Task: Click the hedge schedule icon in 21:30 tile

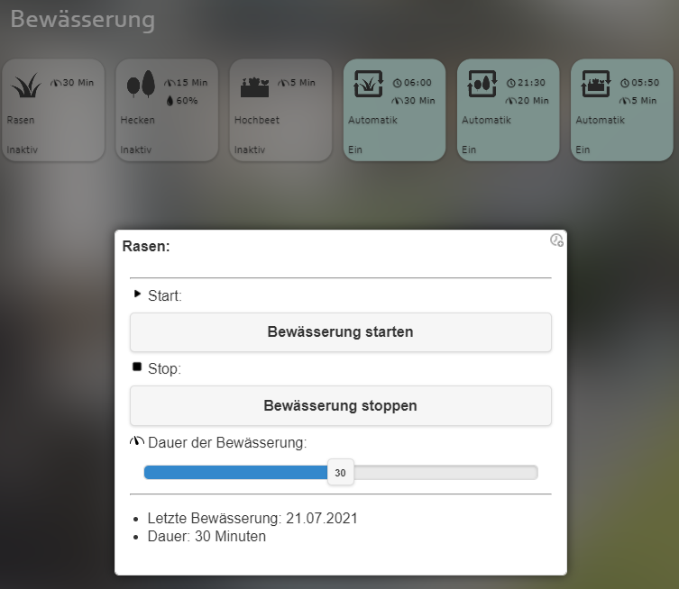Action: point(482,84)
